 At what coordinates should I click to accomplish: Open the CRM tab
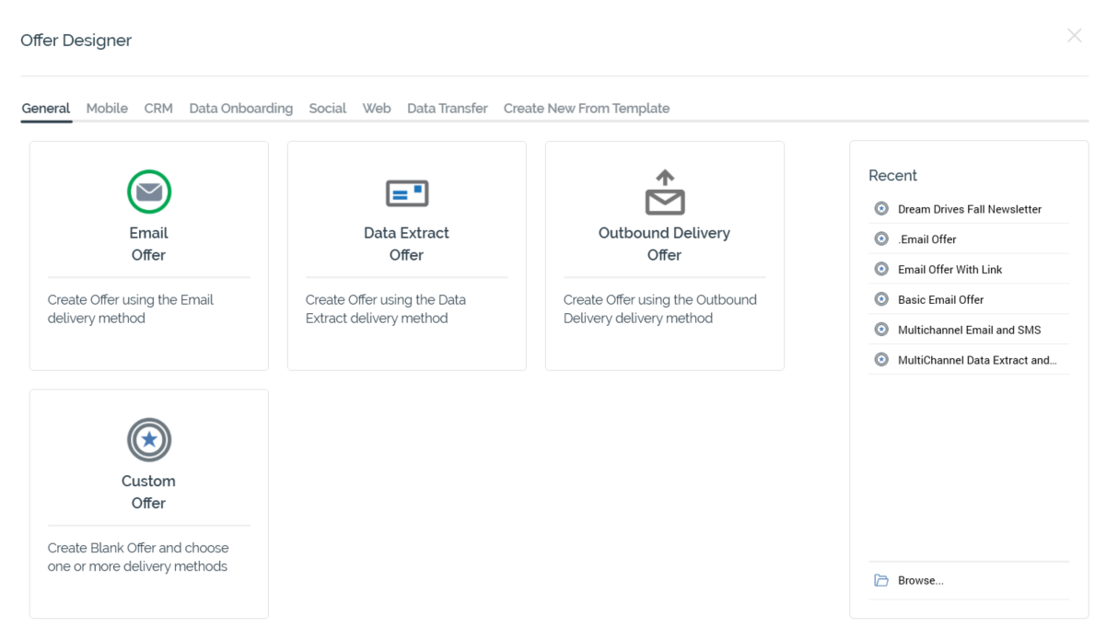click(x=158, y=108)
